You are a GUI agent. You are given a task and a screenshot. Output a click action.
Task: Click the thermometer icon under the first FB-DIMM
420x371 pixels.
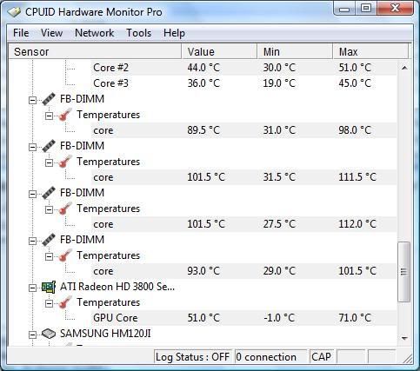point(65,115)
